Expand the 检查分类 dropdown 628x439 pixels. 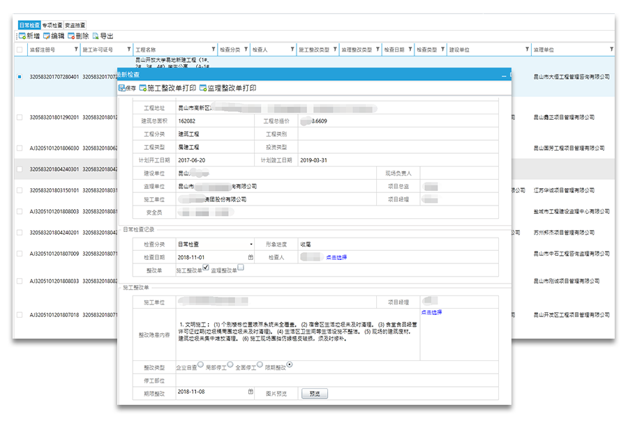click(251, 245)
